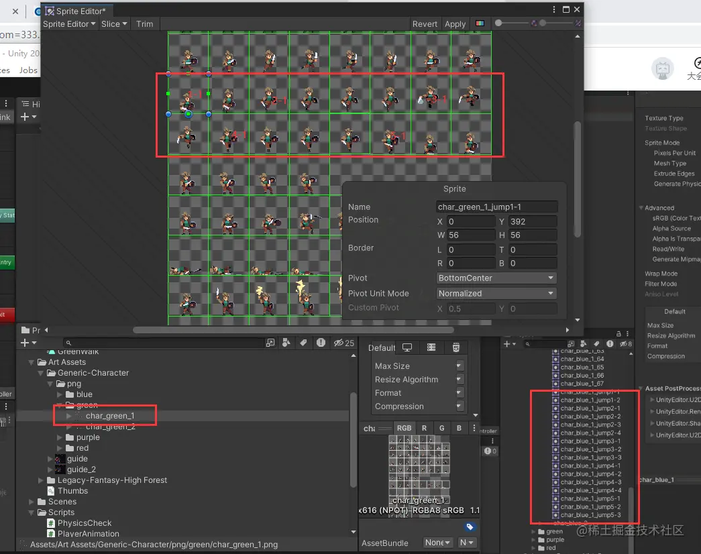Switch to the Sprite Editor tab
Viewport: 701px width, 554px height.
click(x=77, y=11)
